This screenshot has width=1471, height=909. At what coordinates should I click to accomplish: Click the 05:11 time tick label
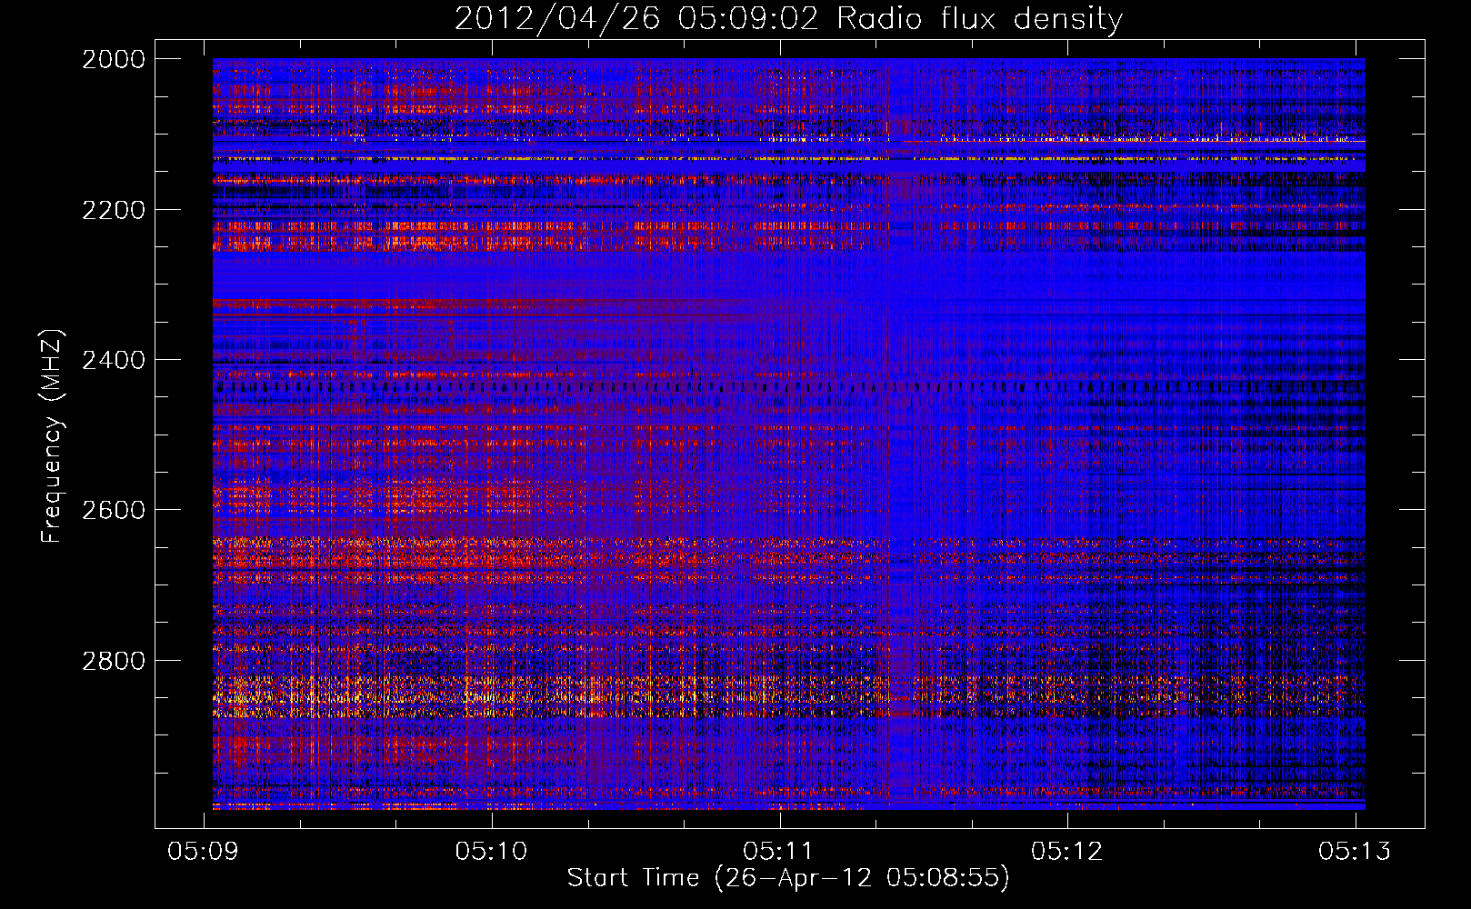point(779,851)
